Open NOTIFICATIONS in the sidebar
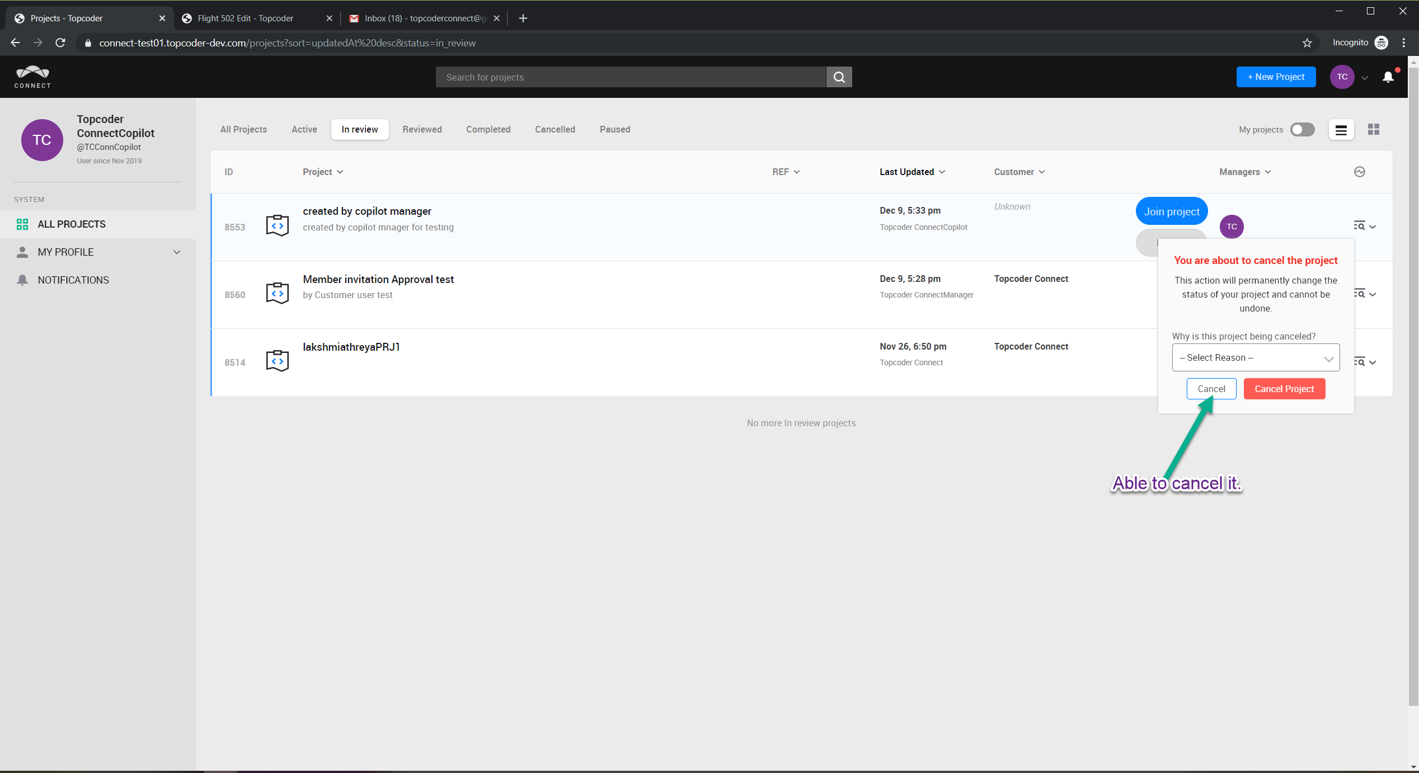Viewport: 1419px width, 773px height. pyautogui.click(x=73, y=280)
